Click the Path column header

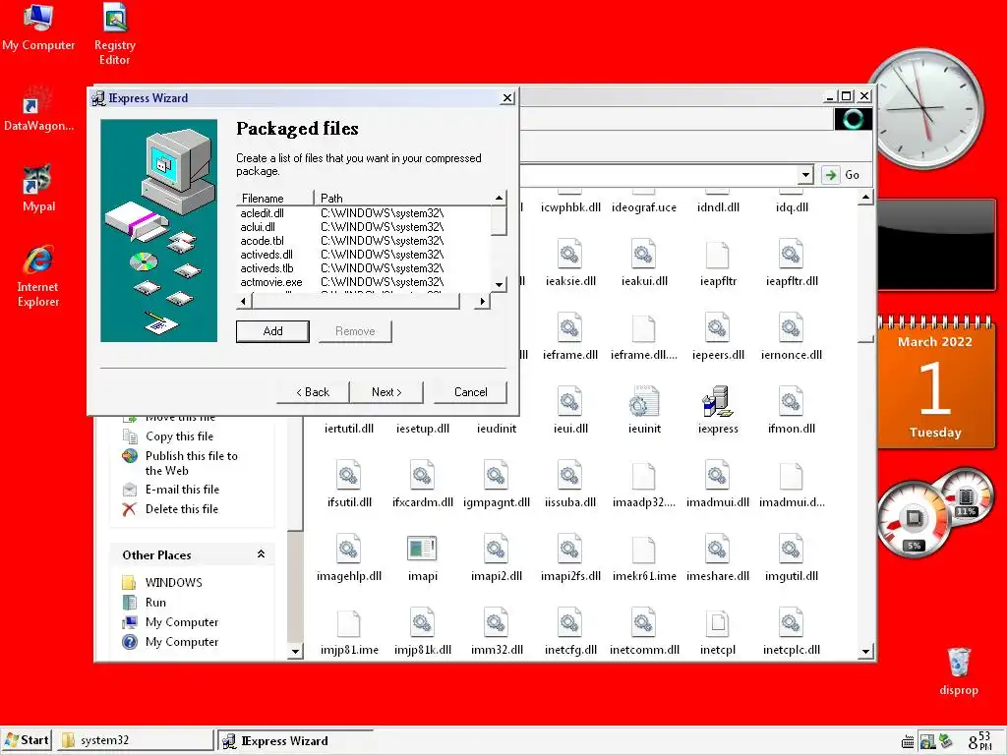pos(402,198)
